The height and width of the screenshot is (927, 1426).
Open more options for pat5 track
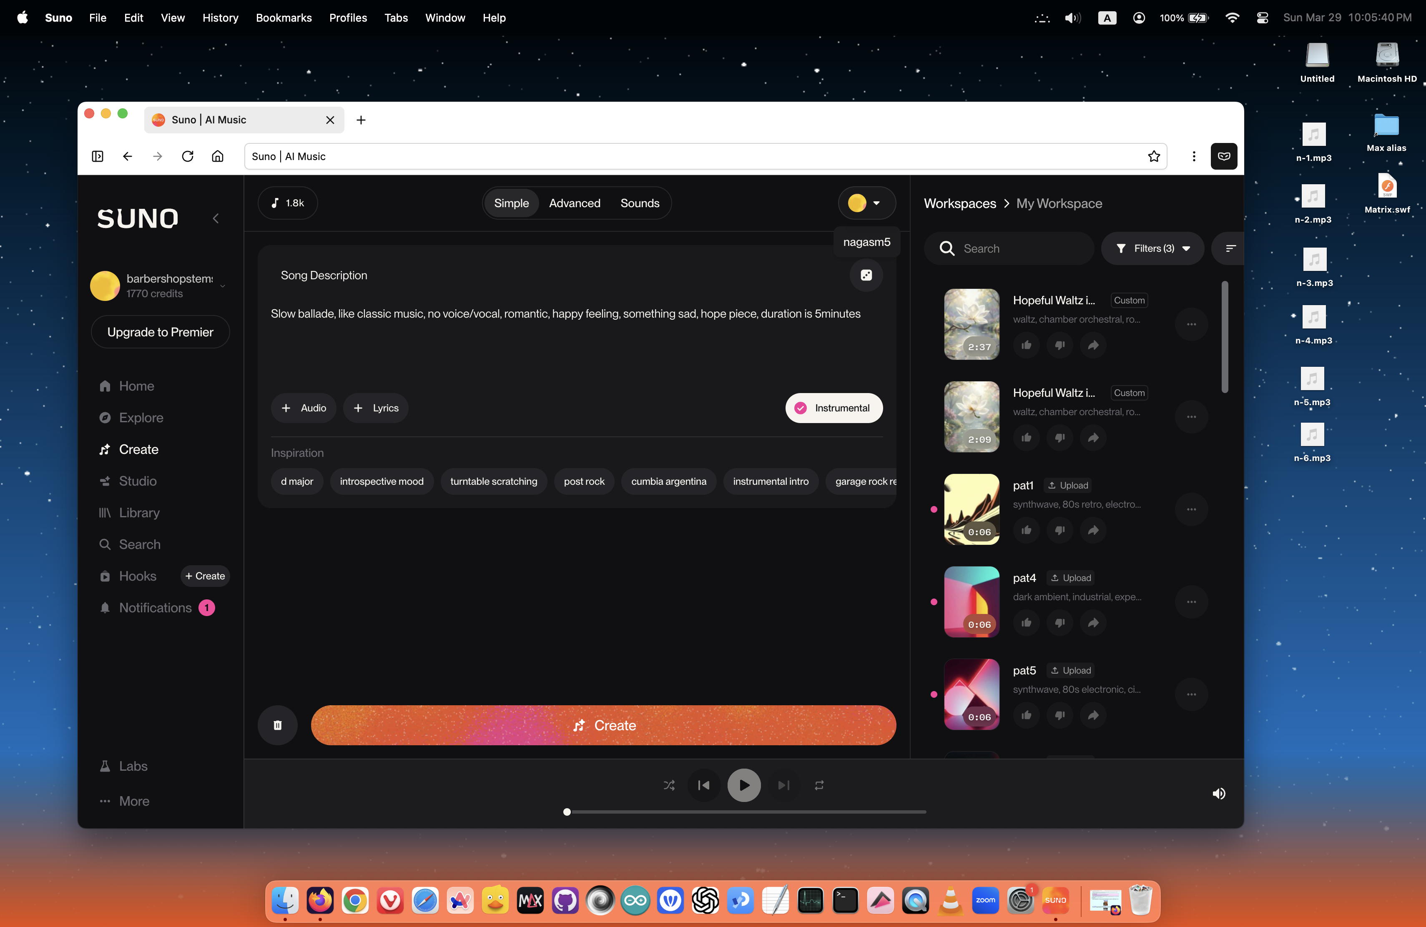coord(1191,694)
